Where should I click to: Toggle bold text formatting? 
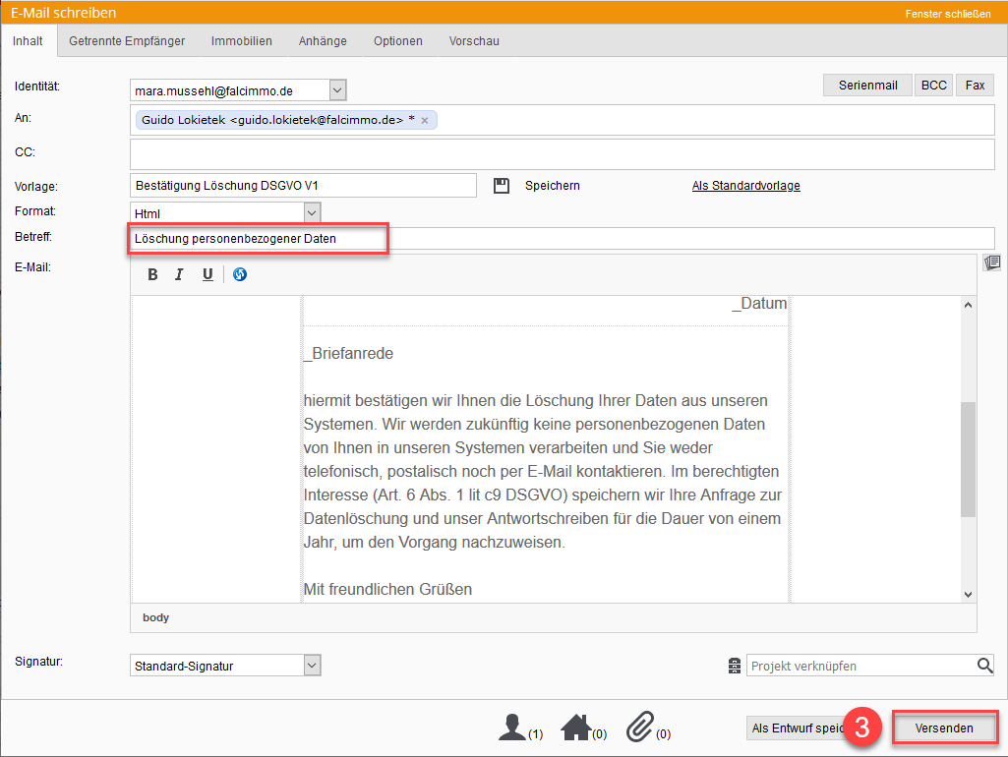[x=152, y=275]
